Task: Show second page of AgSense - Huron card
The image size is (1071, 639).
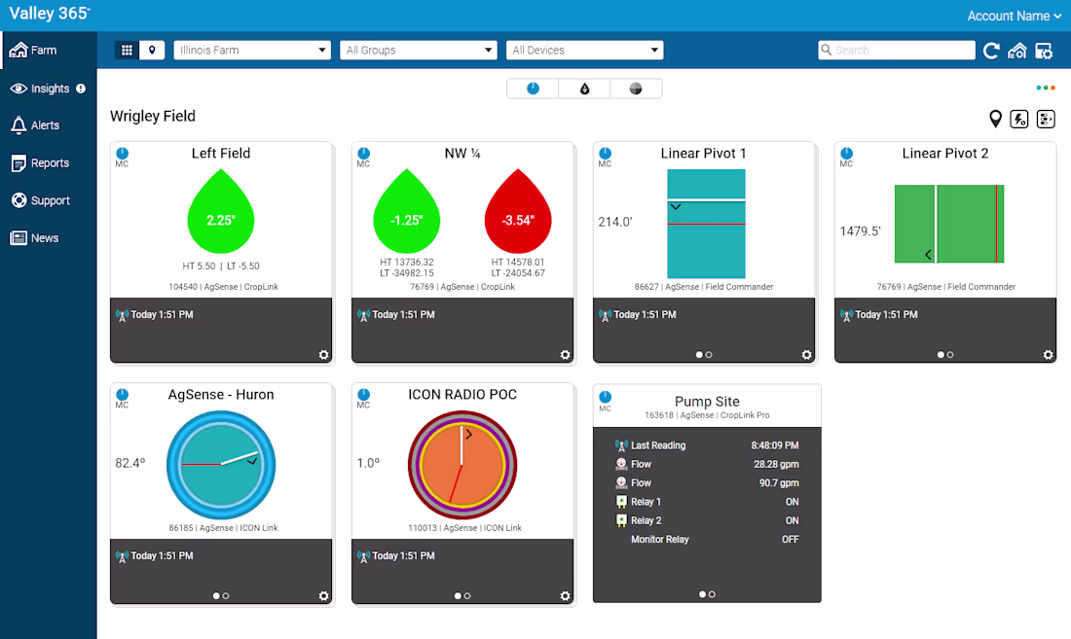Action: pyautogui.click(x=226, y=596)
